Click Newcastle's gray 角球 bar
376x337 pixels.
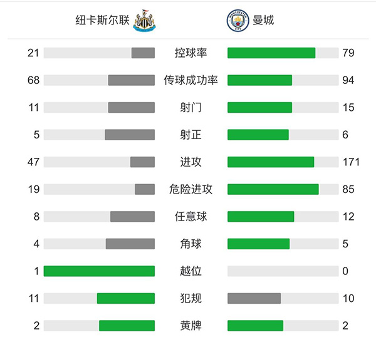[130, 244]
